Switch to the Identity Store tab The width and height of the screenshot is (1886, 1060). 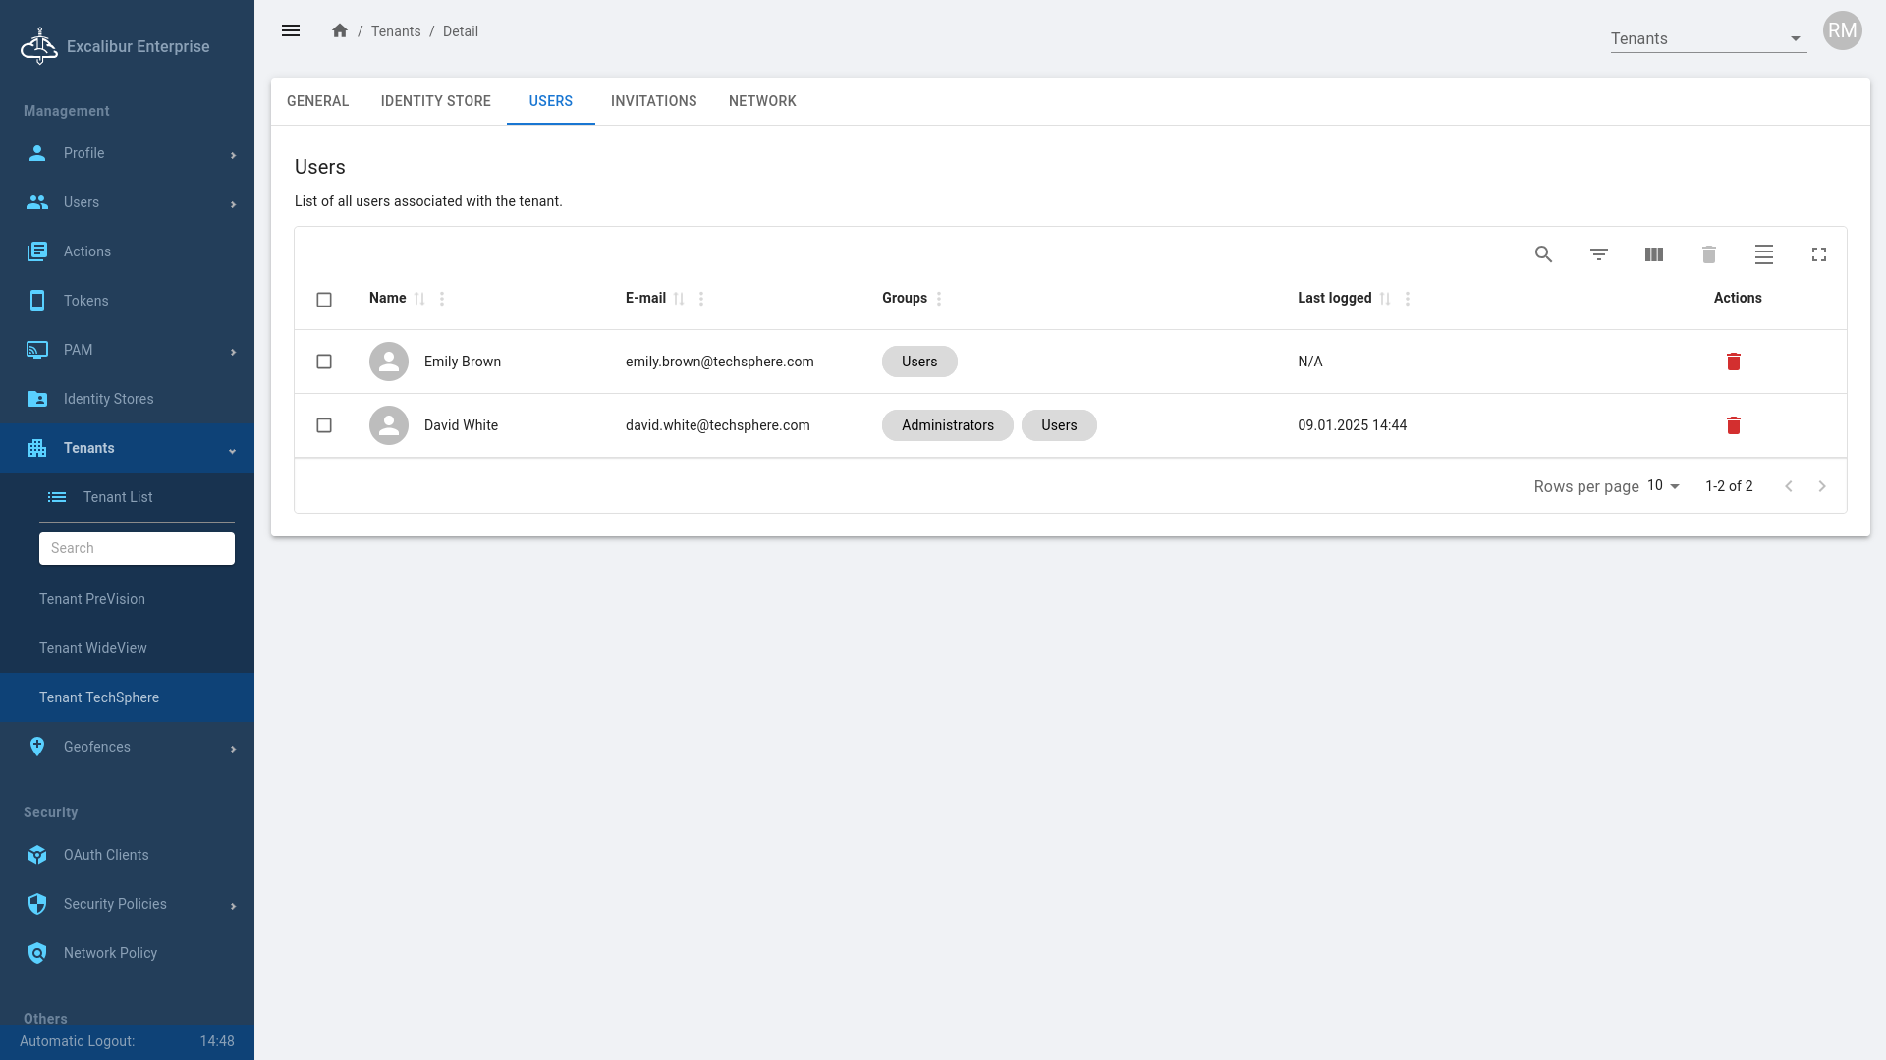(435, 101)
